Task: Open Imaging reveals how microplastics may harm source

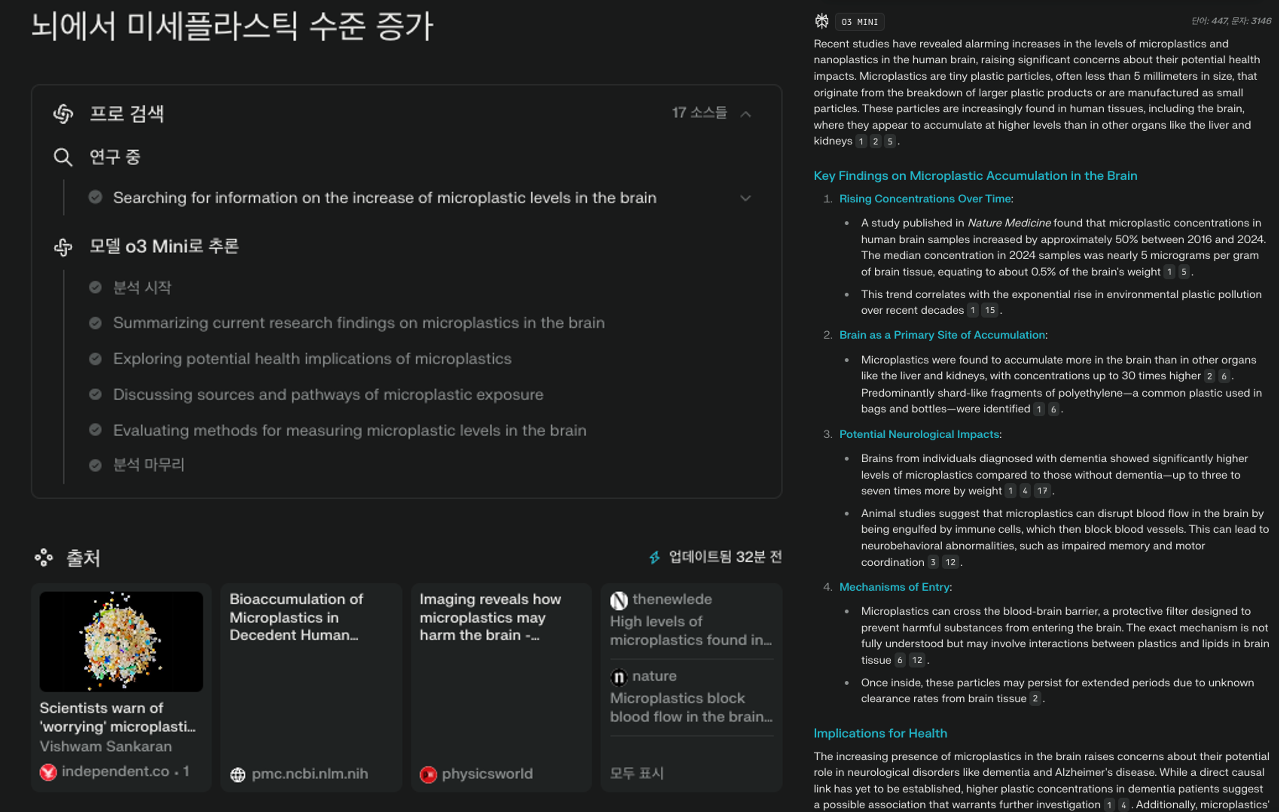Action: pos(501,687)
